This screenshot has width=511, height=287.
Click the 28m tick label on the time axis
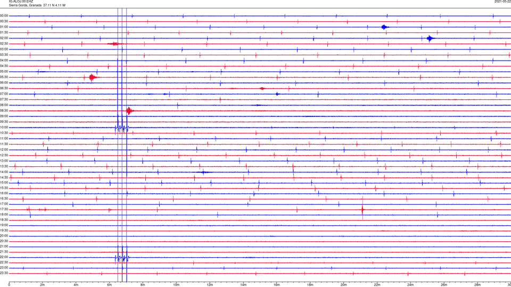coord(478,285)
